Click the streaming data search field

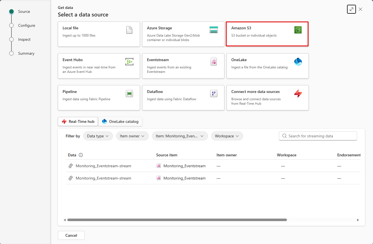click(x=318, y=136)
